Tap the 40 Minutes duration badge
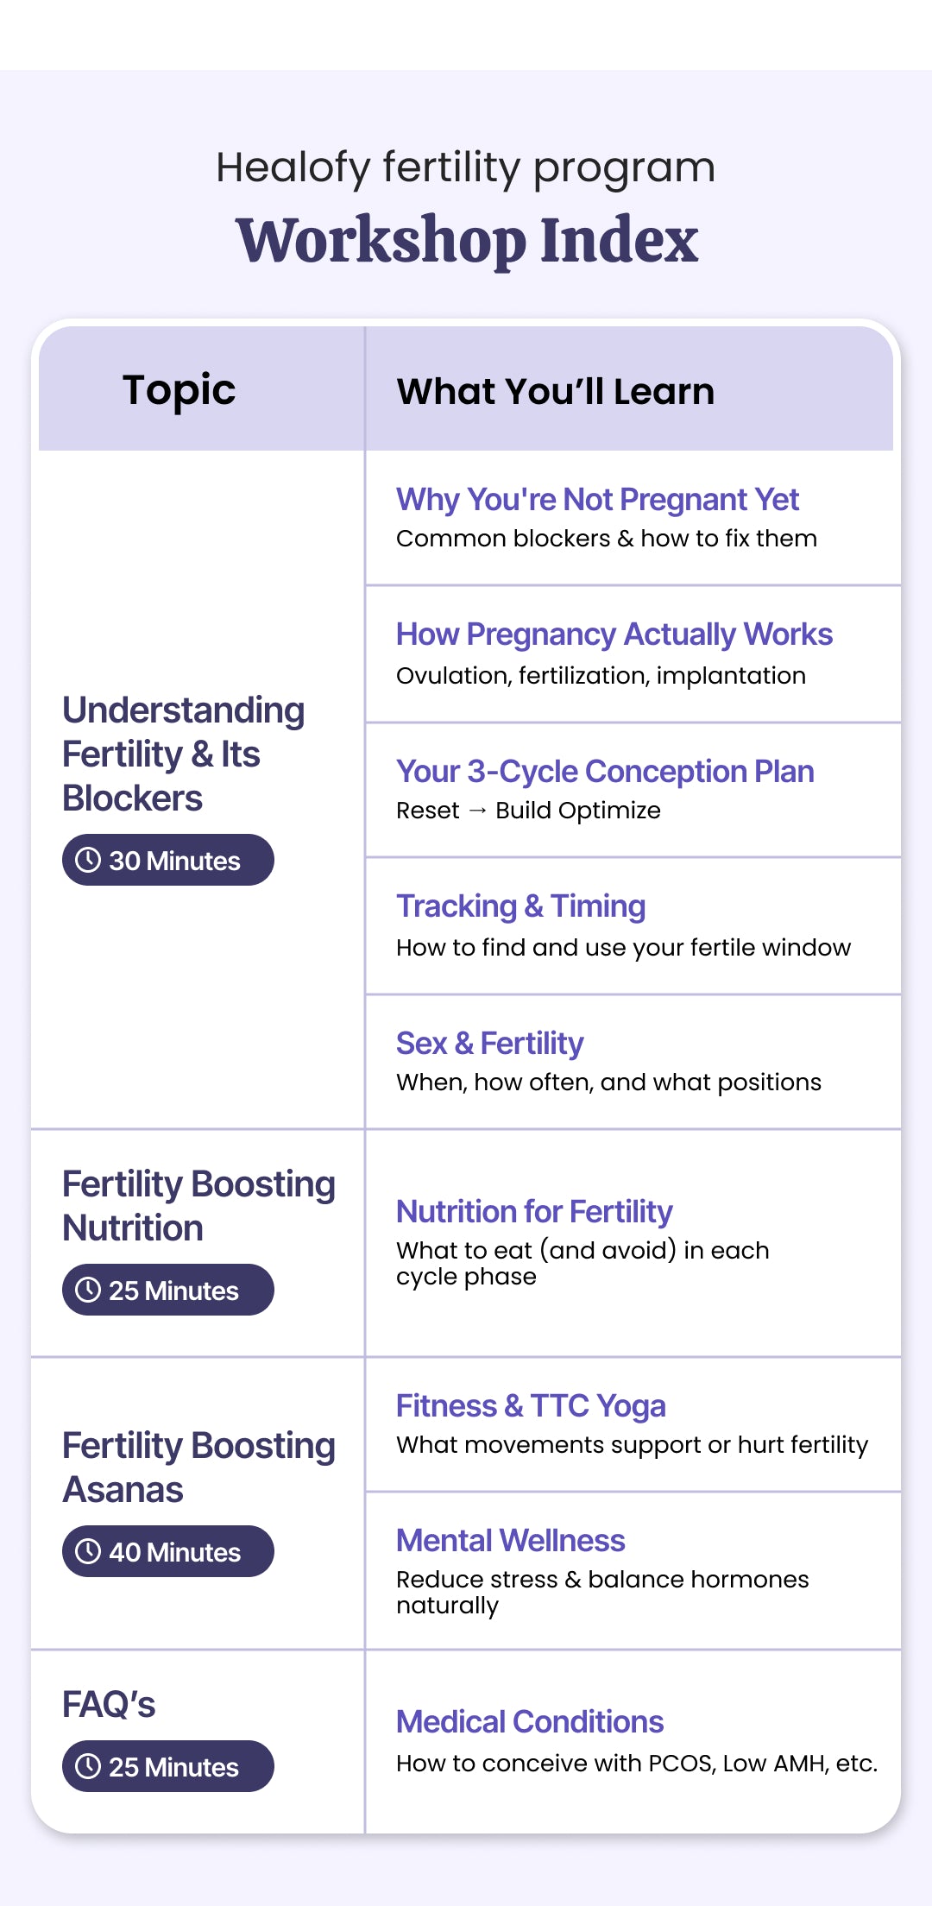 167,1551
